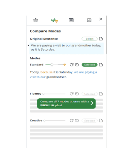Viewport: 127px width, 148px height.
Task: Copy the Creative mode output
Action: [101, 120]
